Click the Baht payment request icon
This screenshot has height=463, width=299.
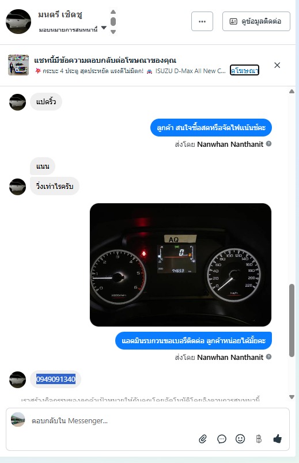[x=259, y=439]
